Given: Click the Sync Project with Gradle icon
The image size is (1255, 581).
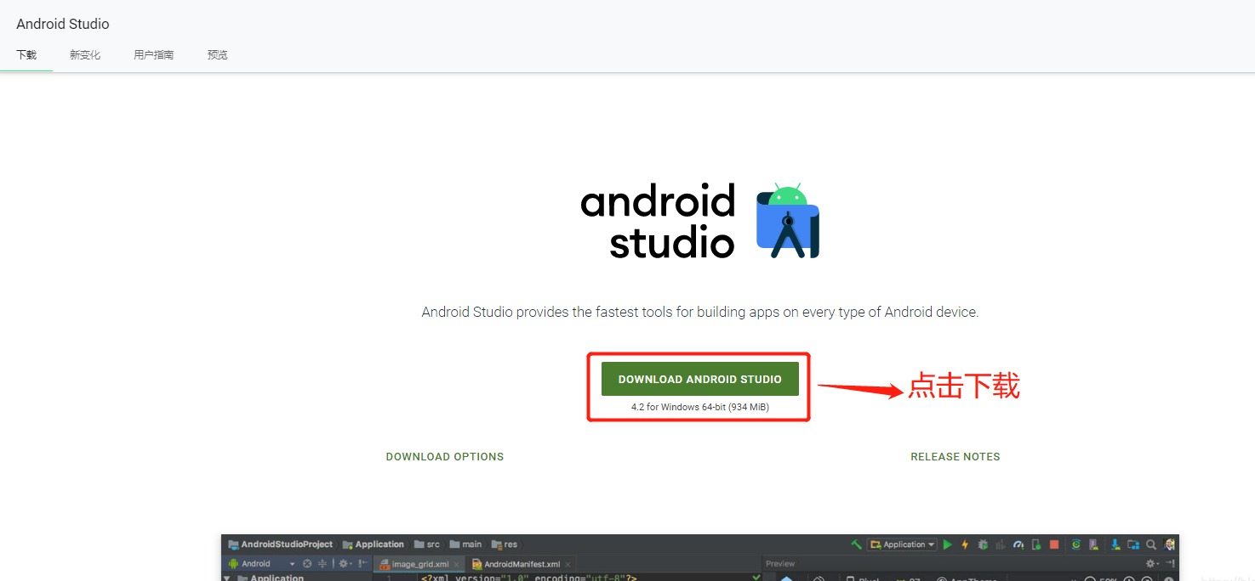Looking at the screenshot, I should 1076,544.
